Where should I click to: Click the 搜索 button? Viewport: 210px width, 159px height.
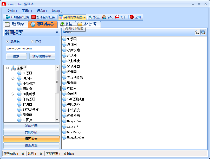pos(16,56)
